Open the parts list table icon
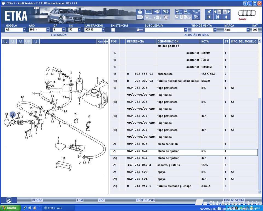263x211 pixels. point(140,17)
